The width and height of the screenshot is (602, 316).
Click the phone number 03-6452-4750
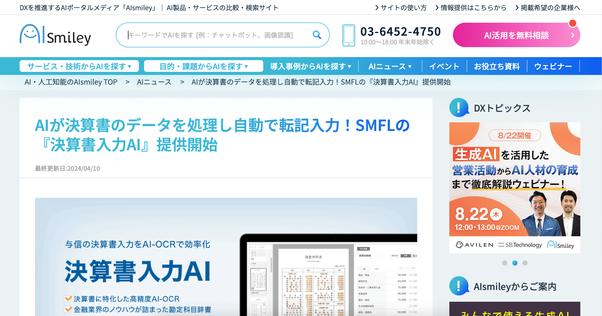pos(400,32)
